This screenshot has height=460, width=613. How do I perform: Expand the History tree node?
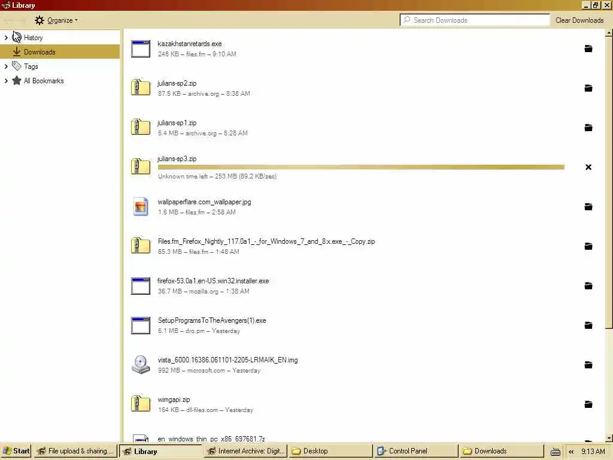[x=6, y=38]
